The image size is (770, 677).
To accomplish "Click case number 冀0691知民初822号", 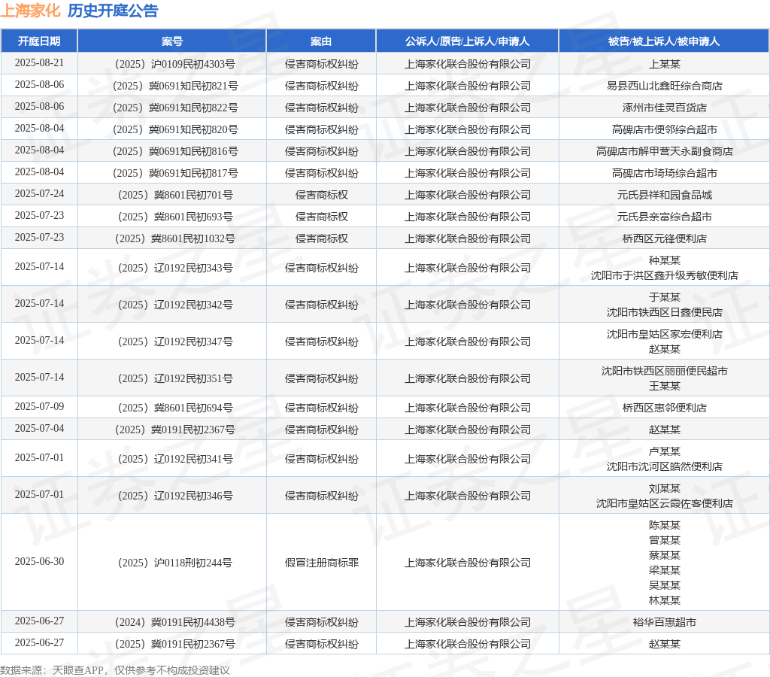I will [175, 108].
